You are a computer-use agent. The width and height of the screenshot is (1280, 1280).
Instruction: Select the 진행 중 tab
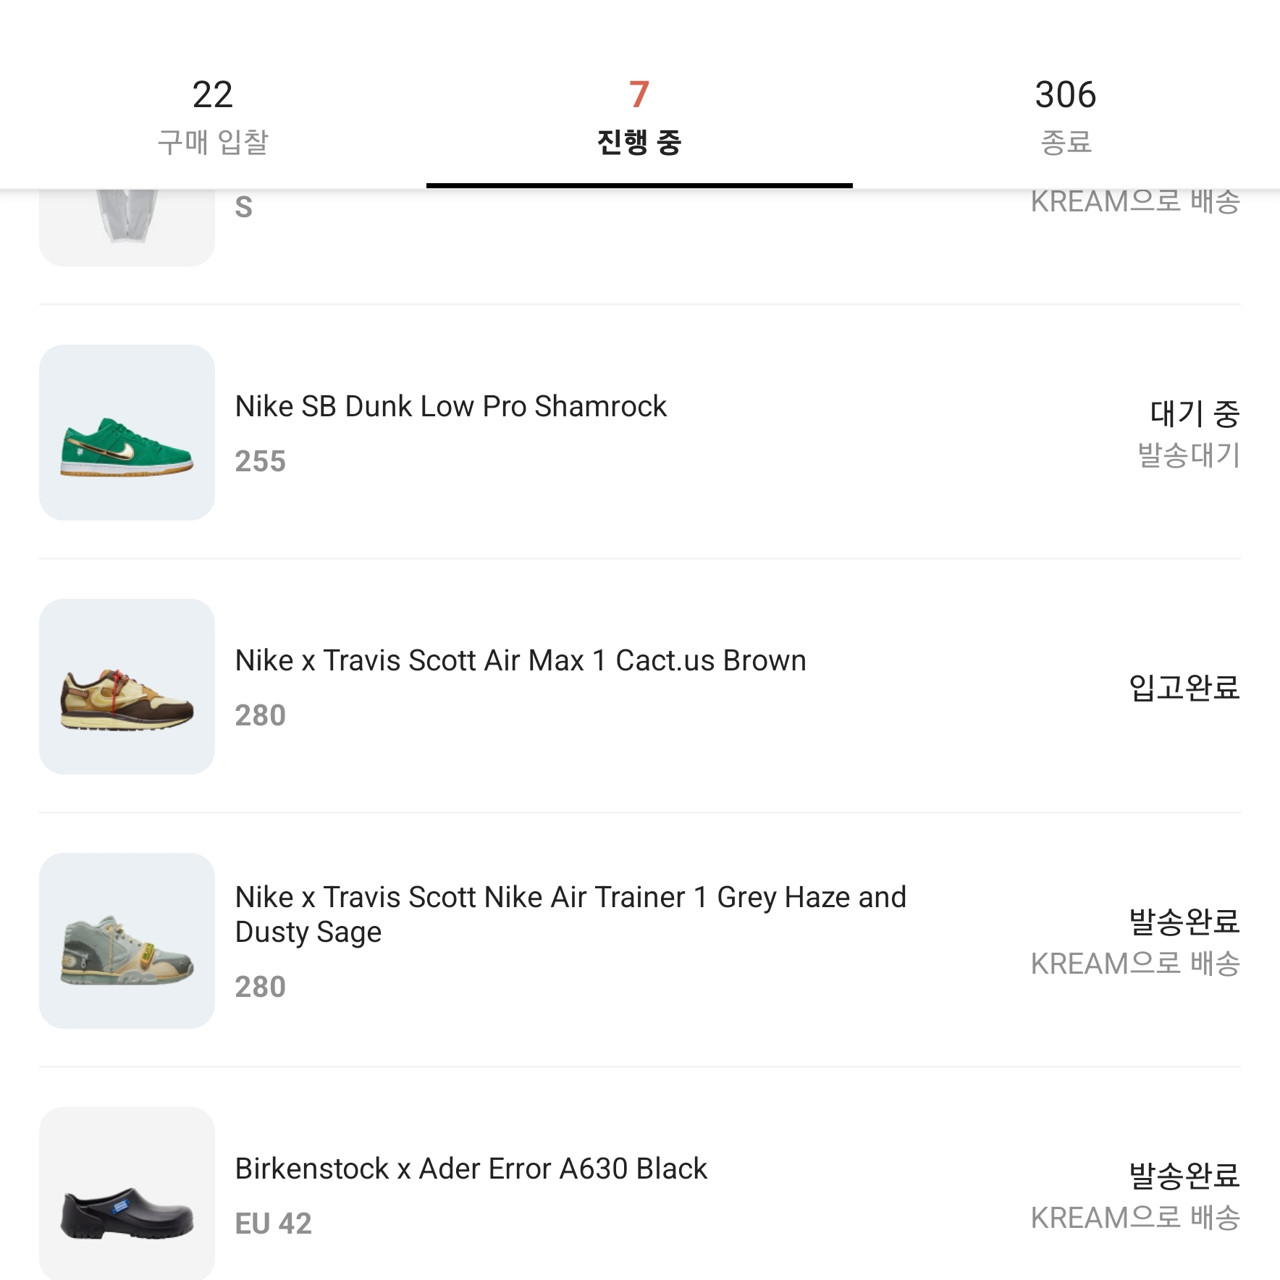(639, 116)
